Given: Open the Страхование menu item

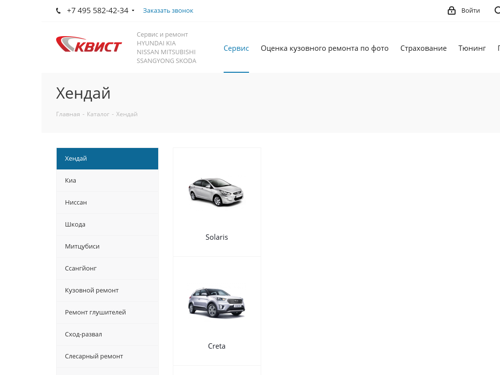Looking at the screenshot, I should (423, 48).
